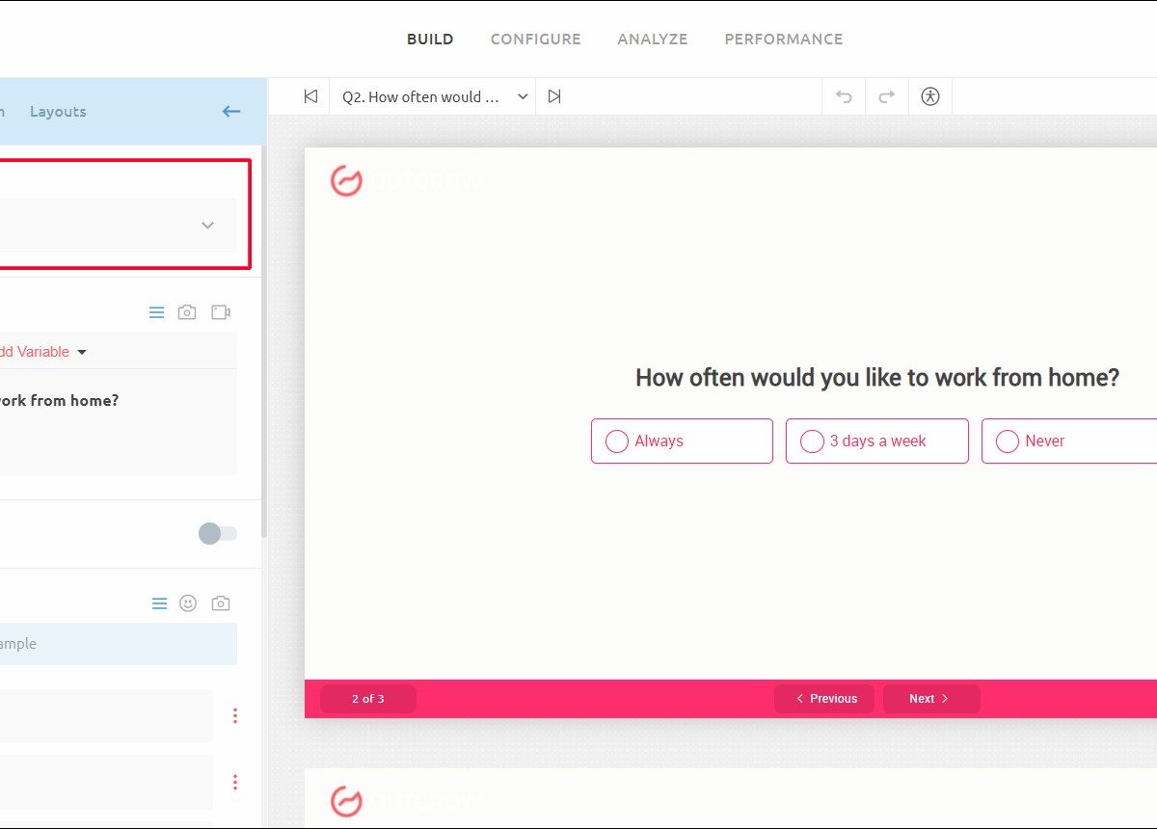Jump to first question icon
The image size is (1157, 829).
coord(310,96)
